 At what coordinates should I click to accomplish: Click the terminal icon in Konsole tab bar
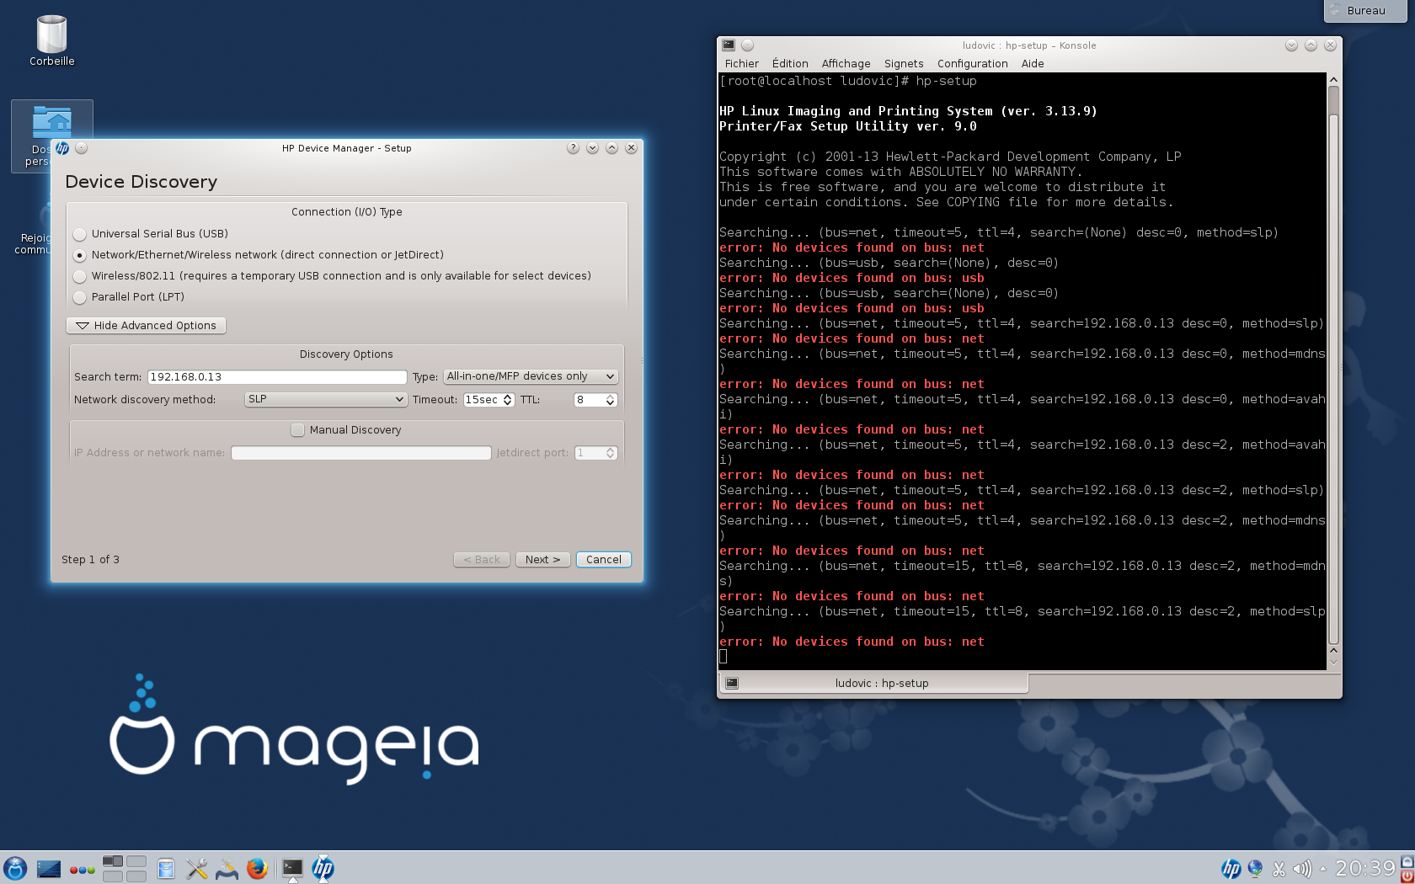[732, 683]
